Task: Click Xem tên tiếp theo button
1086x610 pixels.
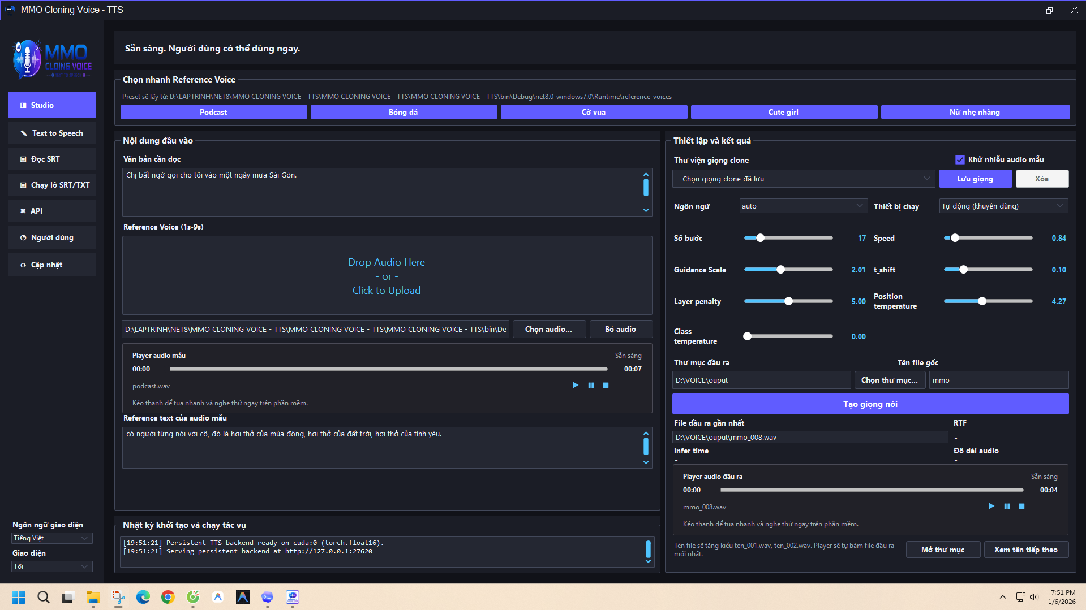Action: click(1026, 550)
